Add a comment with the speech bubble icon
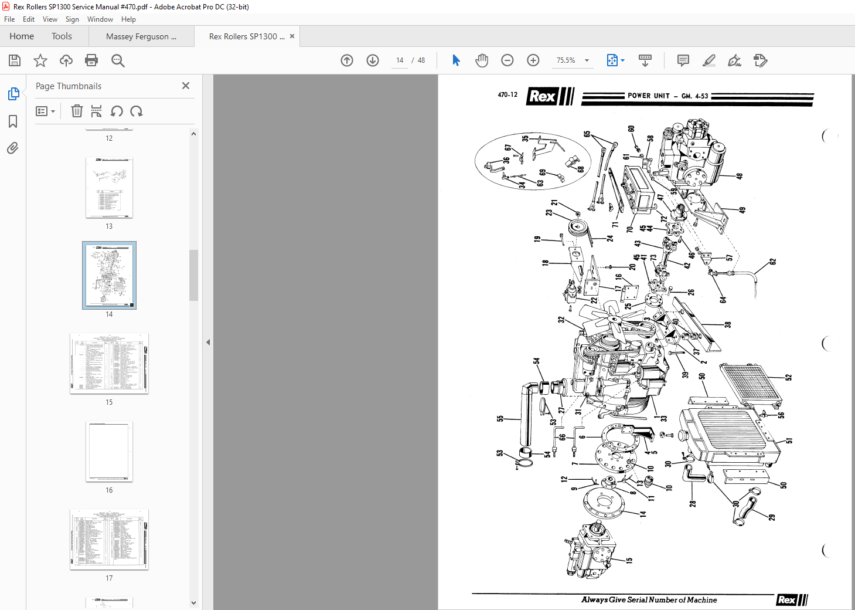855x610 pixels. 683,60
